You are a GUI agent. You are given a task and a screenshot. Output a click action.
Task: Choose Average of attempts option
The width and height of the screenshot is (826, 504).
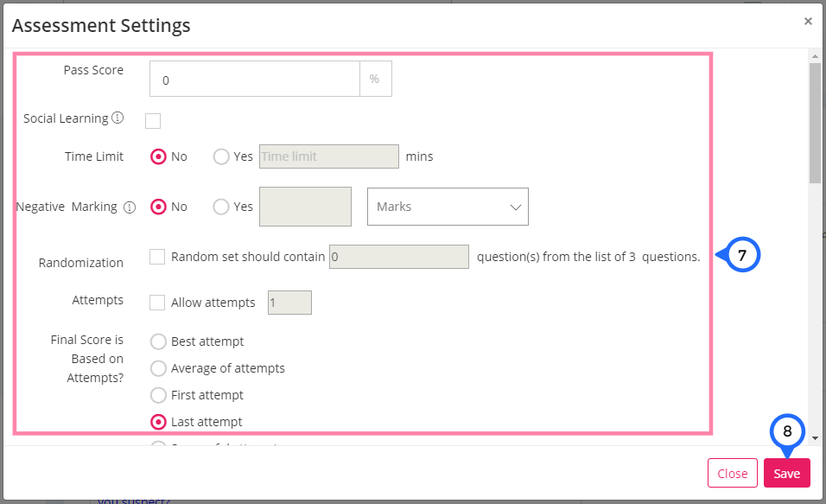[158, 368]
